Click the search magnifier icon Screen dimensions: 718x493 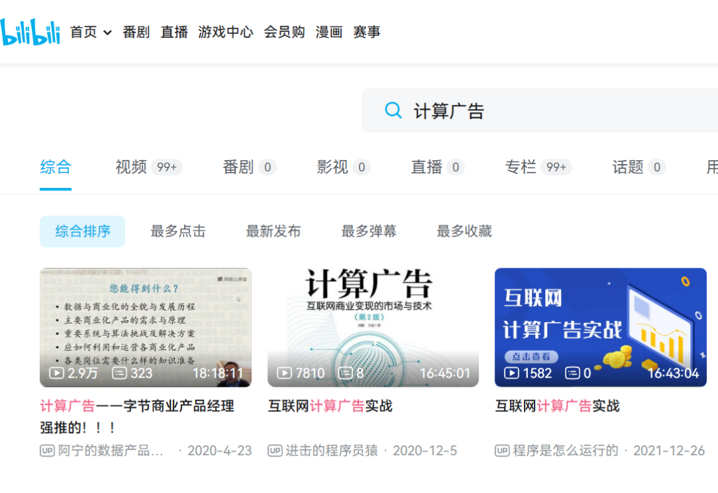tap(393, 110)
